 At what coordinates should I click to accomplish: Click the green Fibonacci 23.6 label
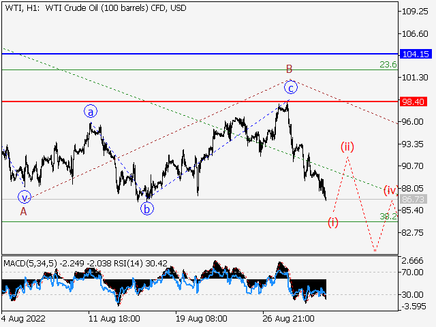(x=388, y=65)
